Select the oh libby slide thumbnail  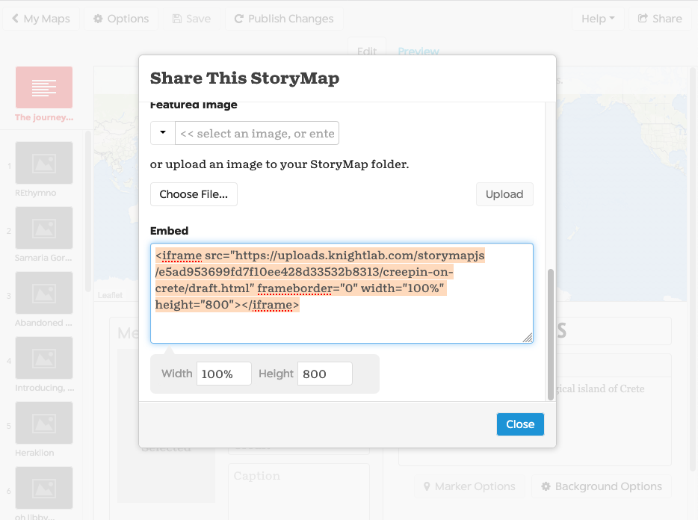[x=44, y=488]
